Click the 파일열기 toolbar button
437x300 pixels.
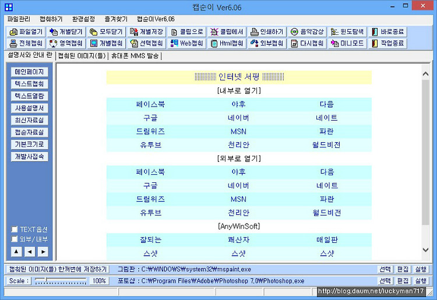[x=26, y=32]
